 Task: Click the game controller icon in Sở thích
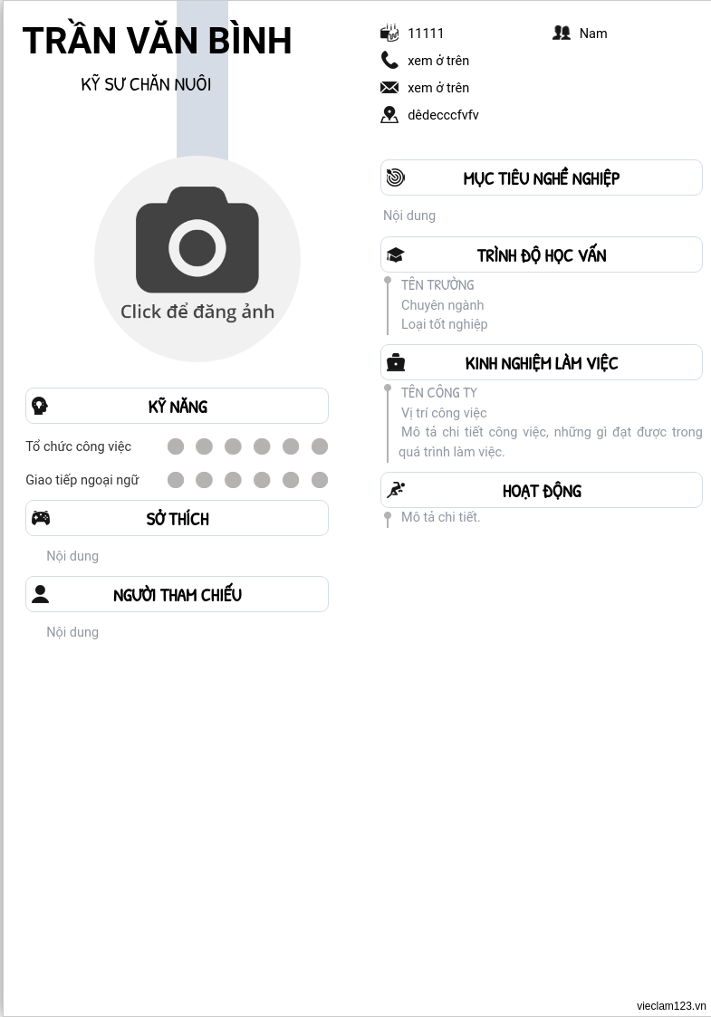tap(41, 518)
